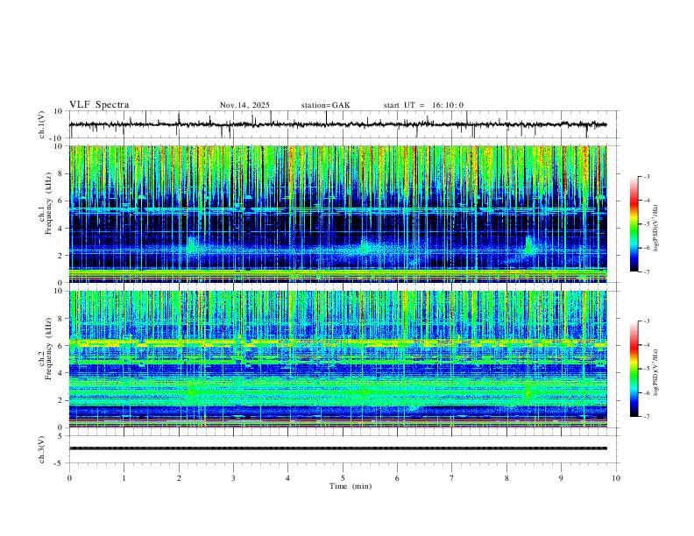Click the flat black ch.3 voltage trace
Viewport: 694px width, 536px height.
[337, 448]
